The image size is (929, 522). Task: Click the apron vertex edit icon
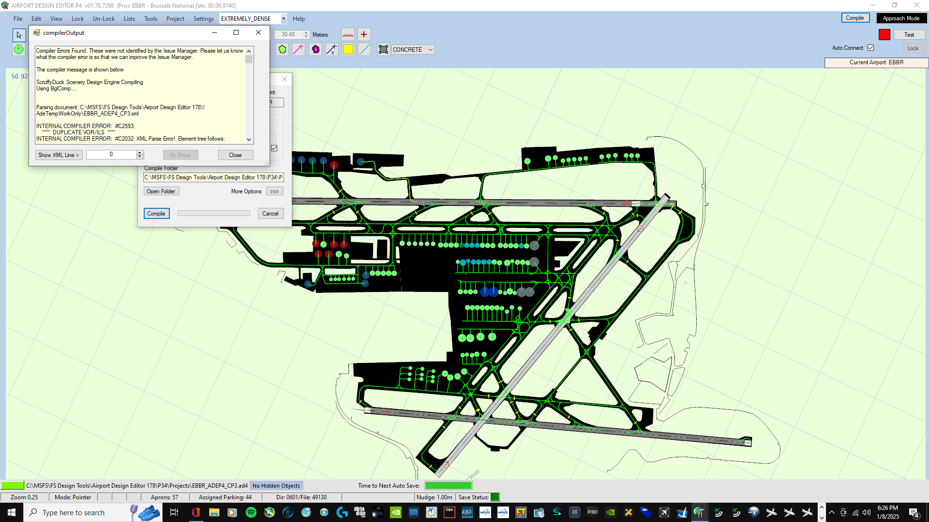(383, 49)
